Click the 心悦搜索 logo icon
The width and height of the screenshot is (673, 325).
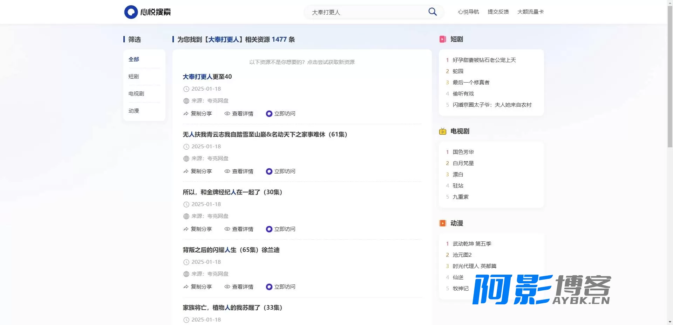point(131,12)
